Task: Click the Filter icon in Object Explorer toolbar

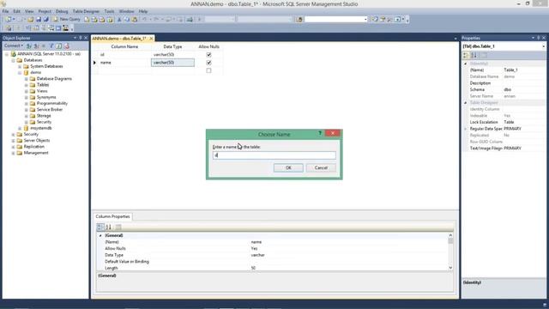Action: click(51, 45)
